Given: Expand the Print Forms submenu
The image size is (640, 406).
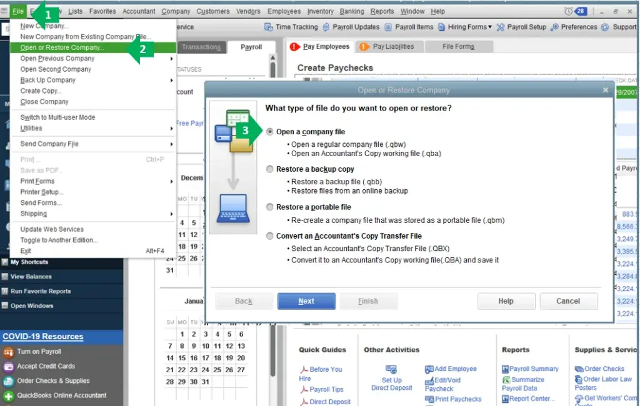Looking at the screenshot, I should coord(171,181).
